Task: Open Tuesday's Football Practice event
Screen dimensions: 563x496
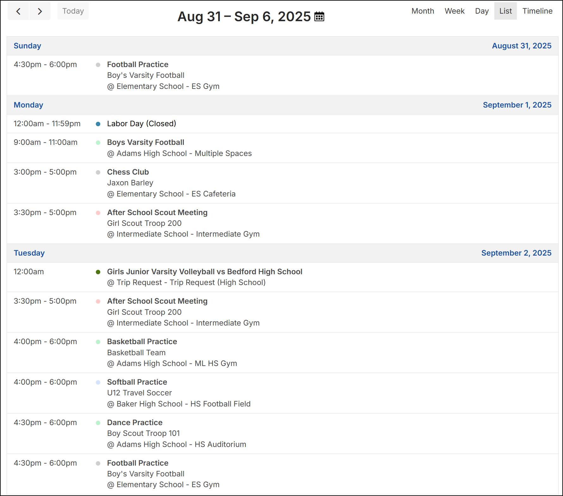Action: coord(138,463)
